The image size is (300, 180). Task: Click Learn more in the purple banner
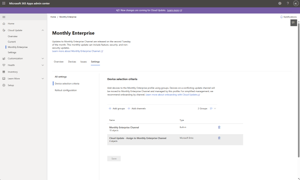[173, 10]
